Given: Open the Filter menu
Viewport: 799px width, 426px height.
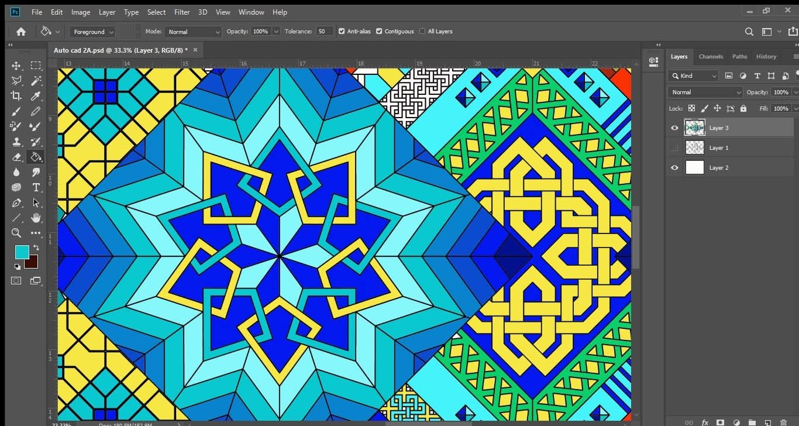Looking at the screenshot, I should click(x=182, y=12).
